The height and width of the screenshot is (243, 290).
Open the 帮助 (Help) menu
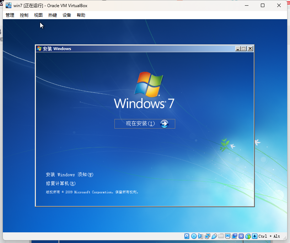(x=81, y=15)
